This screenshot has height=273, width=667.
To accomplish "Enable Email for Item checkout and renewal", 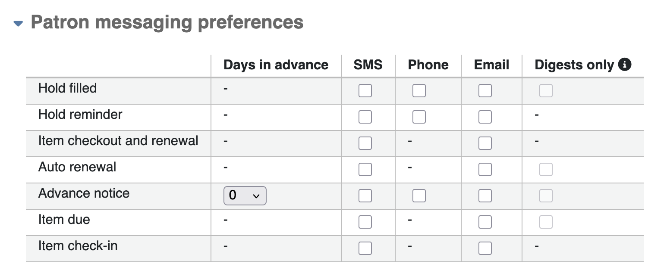I will pos(485,143).
